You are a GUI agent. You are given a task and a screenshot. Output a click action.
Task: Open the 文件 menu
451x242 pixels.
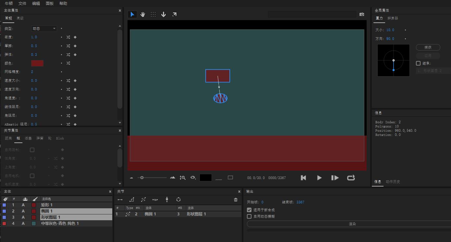tap(22, 4)
